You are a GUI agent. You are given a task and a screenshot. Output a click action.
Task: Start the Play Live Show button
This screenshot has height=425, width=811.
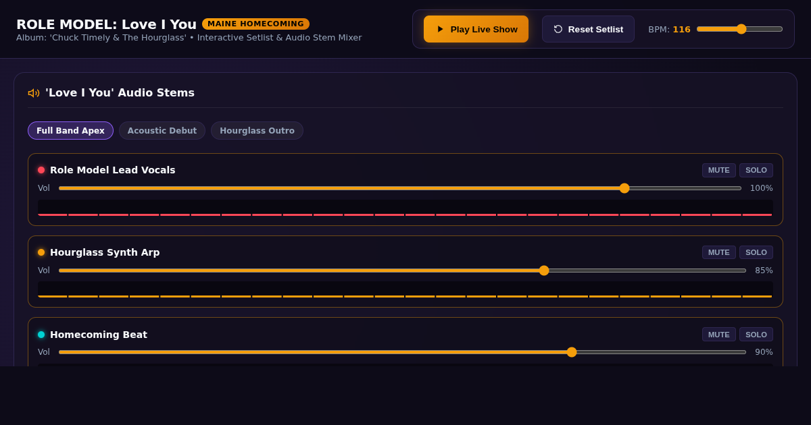click(476, 29)
